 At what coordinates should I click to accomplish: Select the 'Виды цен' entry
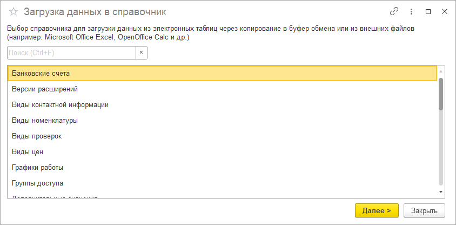[28, 151]
